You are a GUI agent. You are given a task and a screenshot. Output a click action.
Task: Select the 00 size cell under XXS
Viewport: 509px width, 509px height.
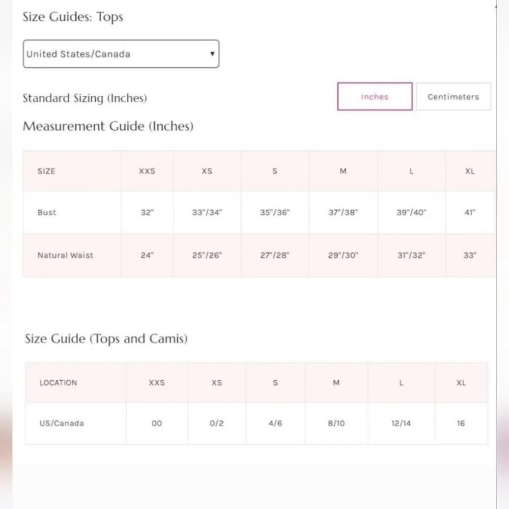point(157,423)
